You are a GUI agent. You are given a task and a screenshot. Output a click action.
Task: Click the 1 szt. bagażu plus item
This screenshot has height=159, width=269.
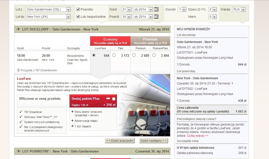[x=81, y=126]
